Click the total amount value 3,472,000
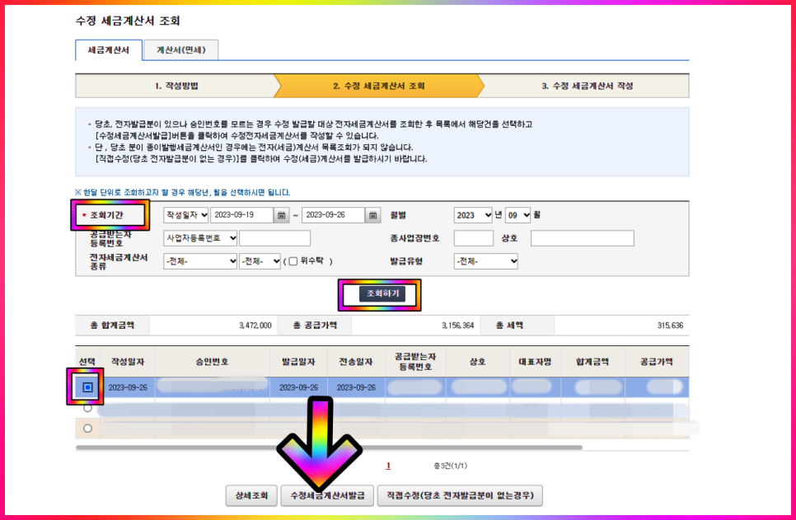The image size is (796, 520). click(255, 326)
